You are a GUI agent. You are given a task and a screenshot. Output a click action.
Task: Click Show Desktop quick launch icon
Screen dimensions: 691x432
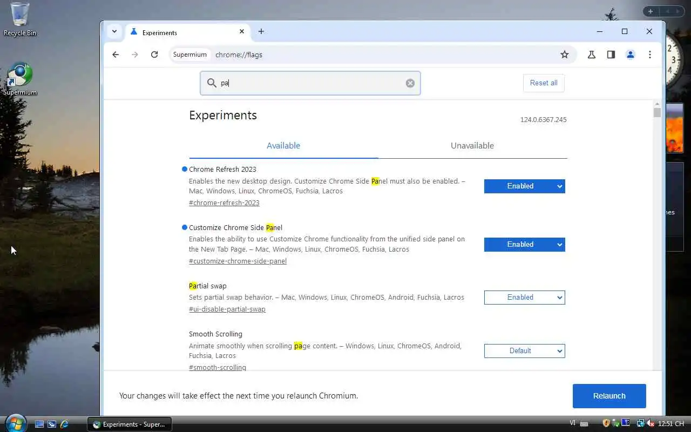point(39,424)
